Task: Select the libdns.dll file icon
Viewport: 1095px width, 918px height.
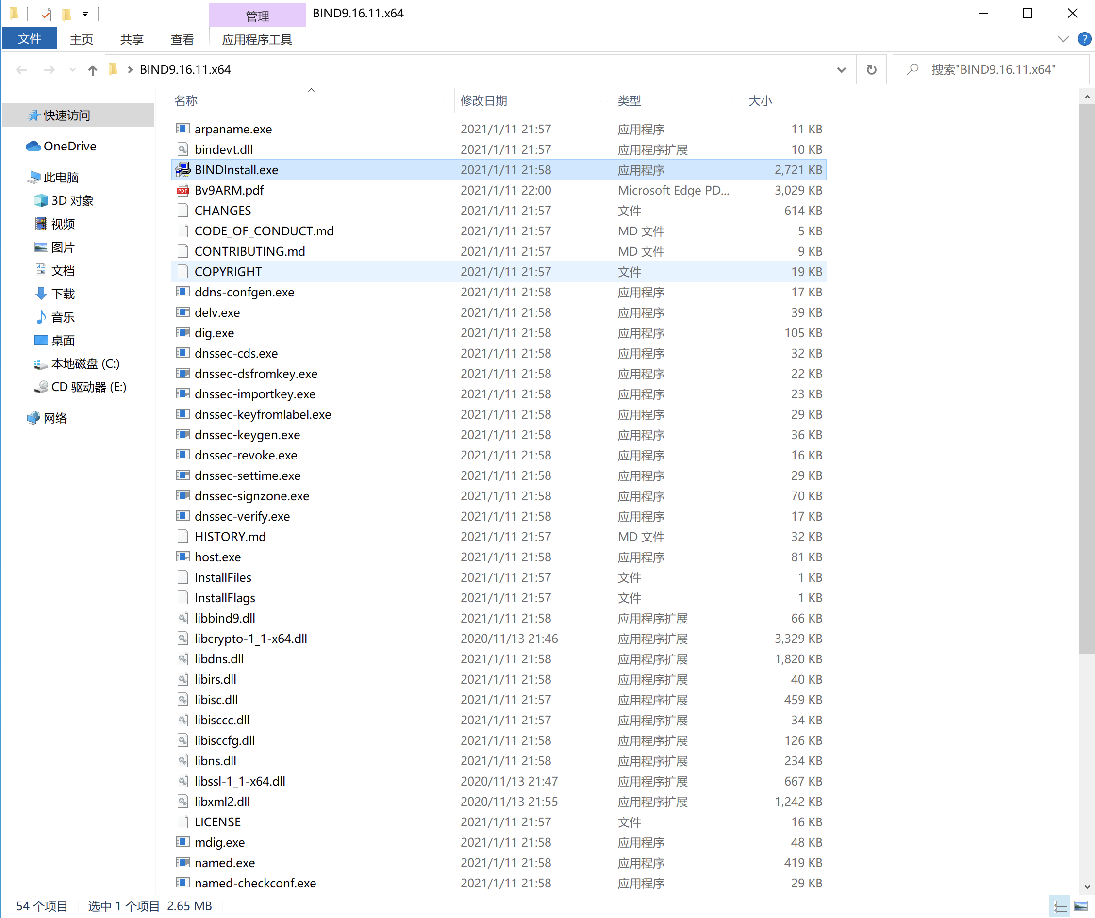Action: click(x=182, y=659)
